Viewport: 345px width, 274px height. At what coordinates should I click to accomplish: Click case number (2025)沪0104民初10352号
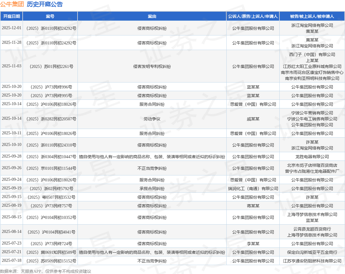(52, 217)
